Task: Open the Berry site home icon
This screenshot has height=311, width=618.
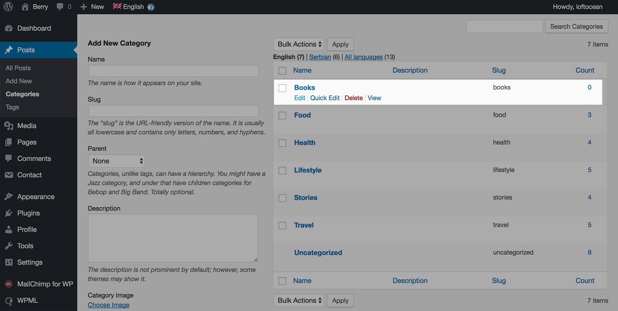Action: (25, 7)
